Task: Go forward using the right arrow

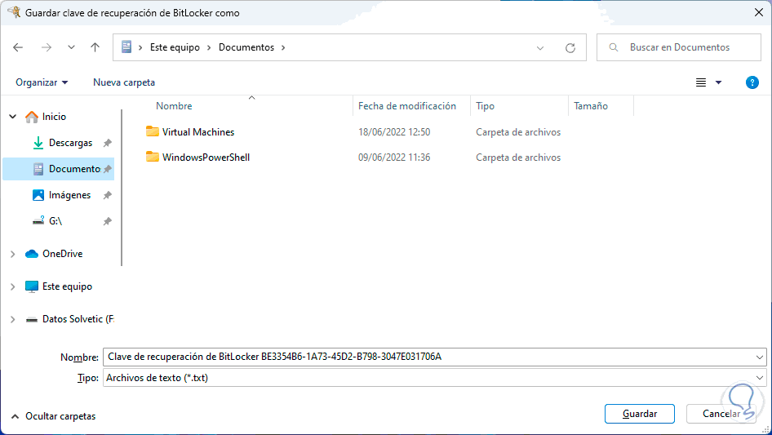Action: coord(47,47)
